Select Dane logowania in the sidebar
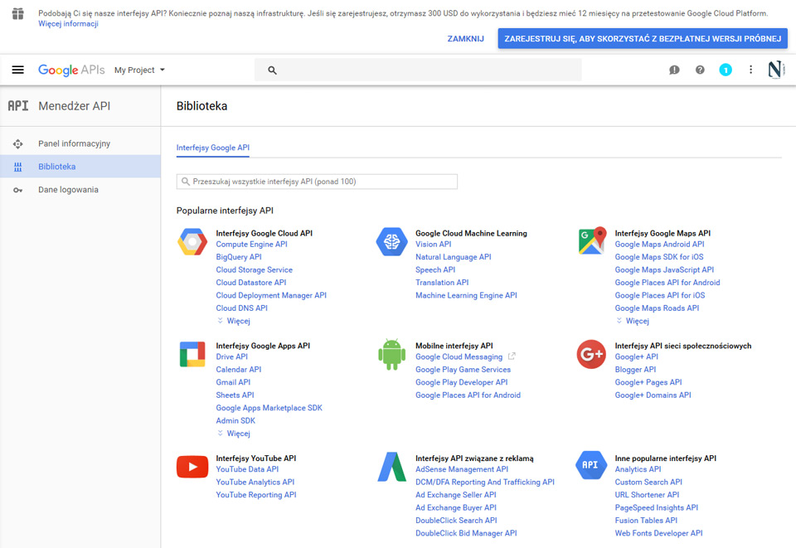This screenshot has height=548, width=796. pyautogui.click(x=80, y=190)
